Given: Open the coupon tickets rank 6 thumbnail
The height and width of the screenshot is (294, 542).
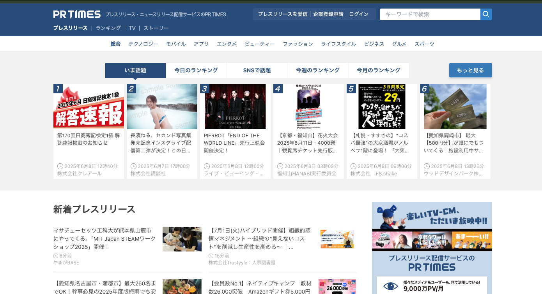Looking at the screenshot, I should 455,107.
